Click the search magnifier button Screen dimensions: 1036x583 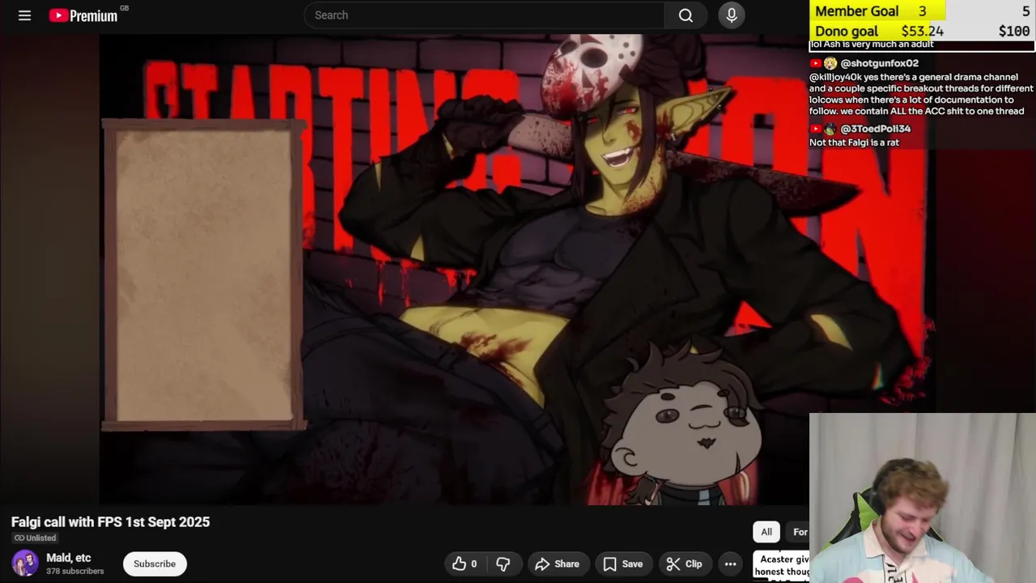(686, 15)
